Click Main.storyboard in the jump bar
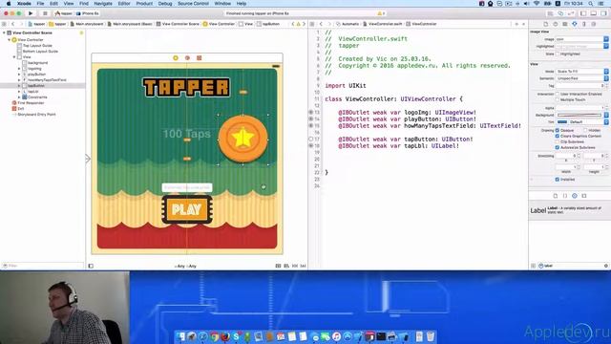Image resolution: width=611 pixels, height=344 pixels. [89, 24]
